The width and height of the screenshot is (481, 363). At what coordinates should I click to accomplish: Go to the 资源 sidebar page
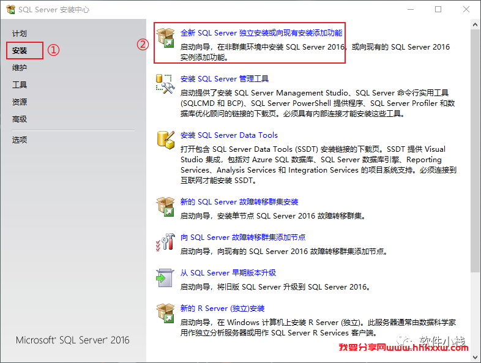(x=20, y=102)
